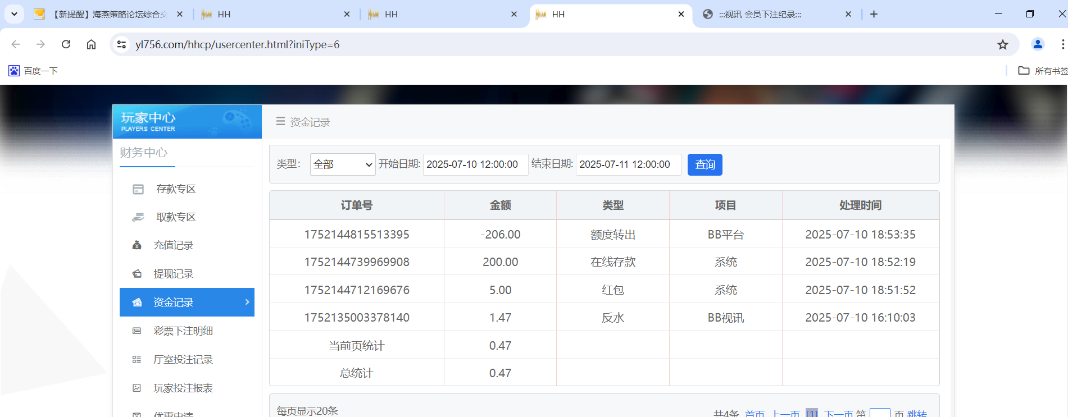Bookmark this page with the star icon
This screenshot has height=417, width=1068.
pyautogui.click(x=1002, y=45)
